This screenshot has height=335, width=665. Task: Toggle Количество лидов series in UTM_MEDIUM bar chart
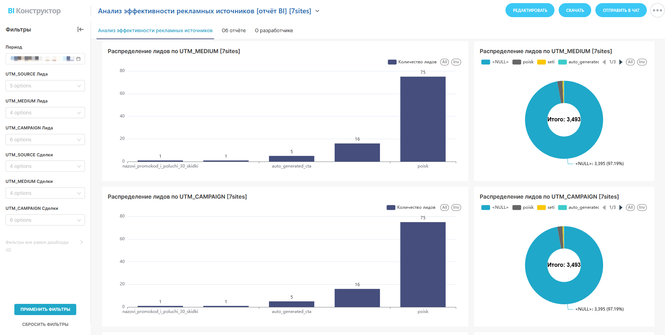coord(412,62)
